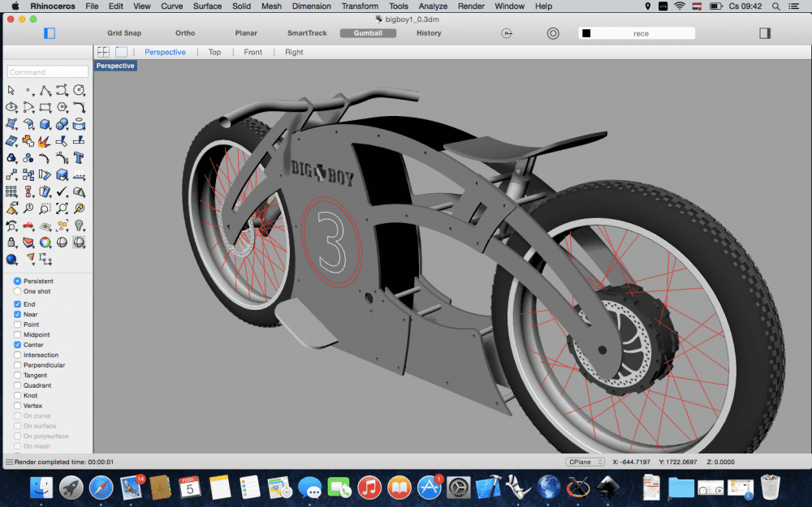Choose the Circle drawing tool
Viewport: 812px width, 507px height.
coord(79,91)
